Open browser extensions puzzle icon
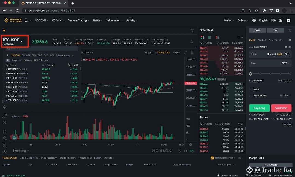This screenshot has width=295, height=177. (264, 11)
